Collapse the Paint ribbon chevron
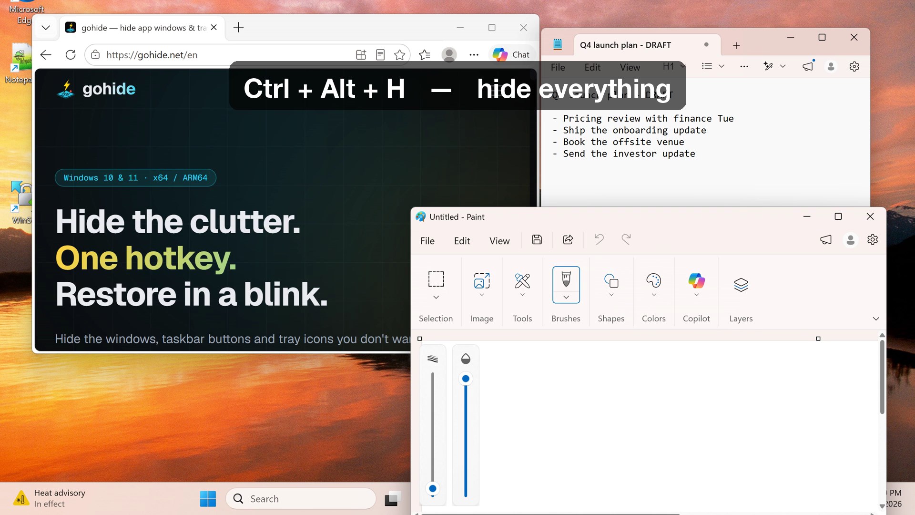This screenshot has width=915, height=515. click(x=876, y=319)
